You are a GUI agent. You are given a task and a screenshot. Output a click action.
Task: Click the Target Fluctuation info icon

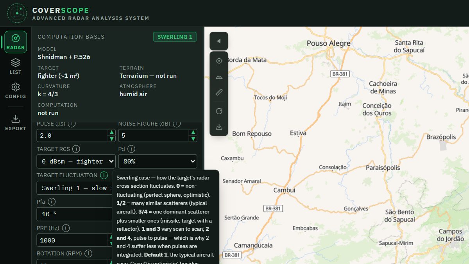pyautogui.click(x=104, y=175)
